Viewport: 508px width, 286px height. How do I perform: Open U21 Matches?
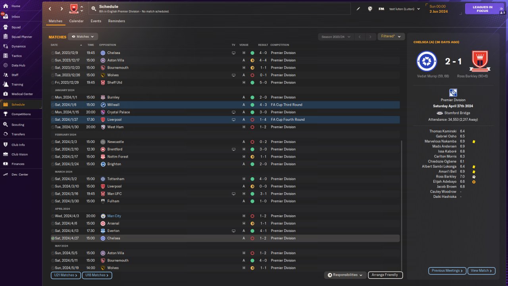(x=66, y=275)
